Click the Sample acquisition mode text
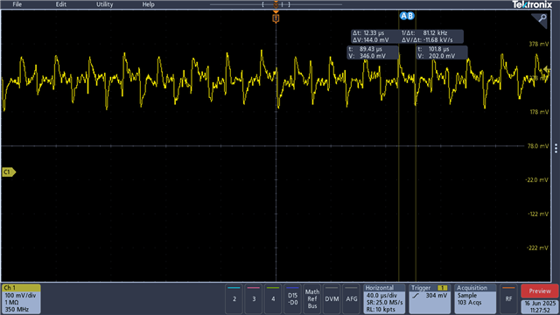Screen dimensions: 560x315 pyautogui.click(x=467, y=296)
